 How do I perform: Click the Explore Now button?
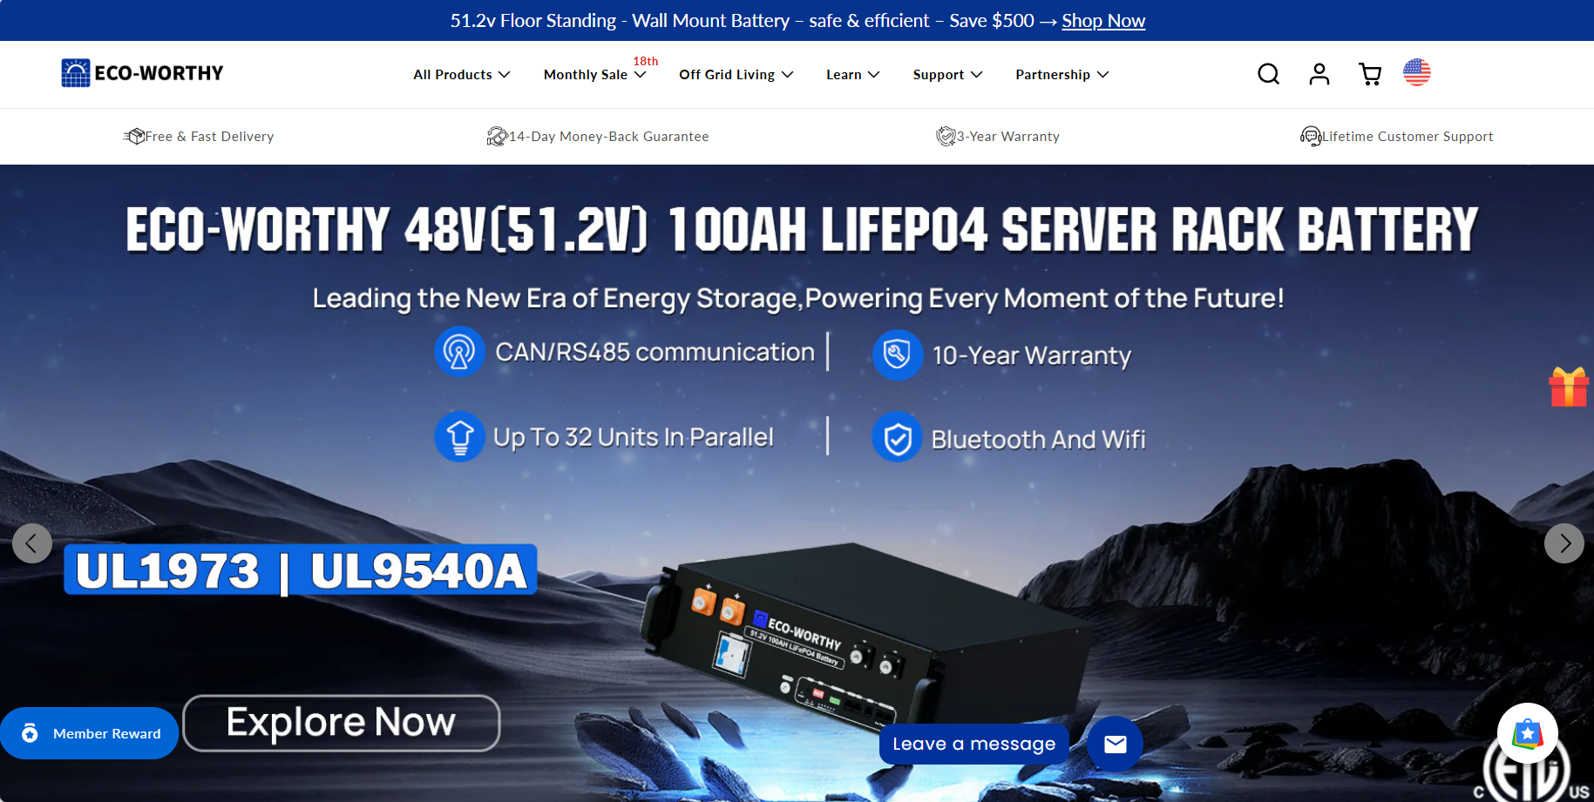[x=341, y=723]
